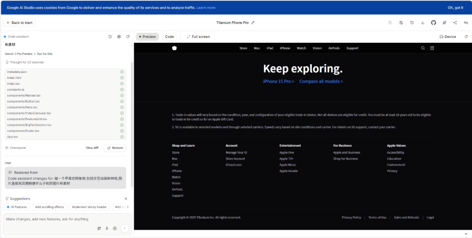Image resolution: width=472 pixels, height=238 pixels.
Task: Switch to the Code tab
Action: [x=169, y=37]
